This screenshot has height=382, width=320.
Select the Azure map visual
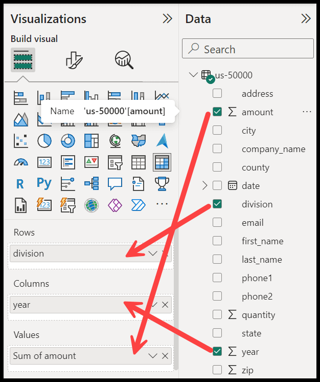162,141
